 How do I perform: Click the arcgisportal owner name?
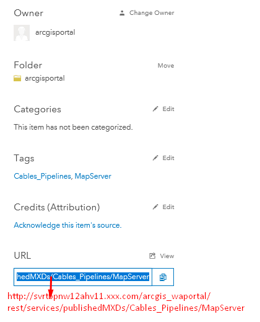(x=55, y=32)
